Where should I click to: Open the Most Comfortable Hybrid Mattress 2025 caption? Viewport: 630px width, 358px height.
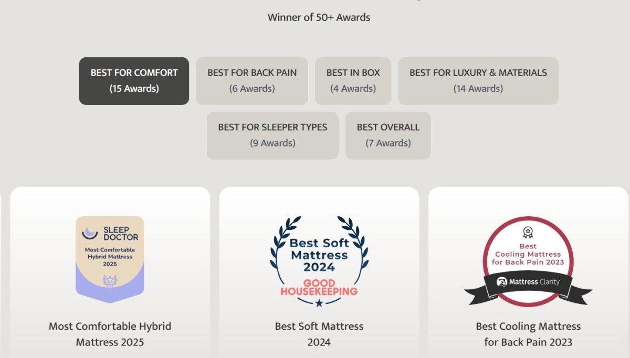click(x=110, y=334)
